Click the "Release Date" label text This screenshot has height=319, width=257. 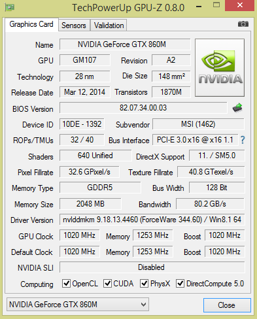pyautogui.click(x=32, y=93)
